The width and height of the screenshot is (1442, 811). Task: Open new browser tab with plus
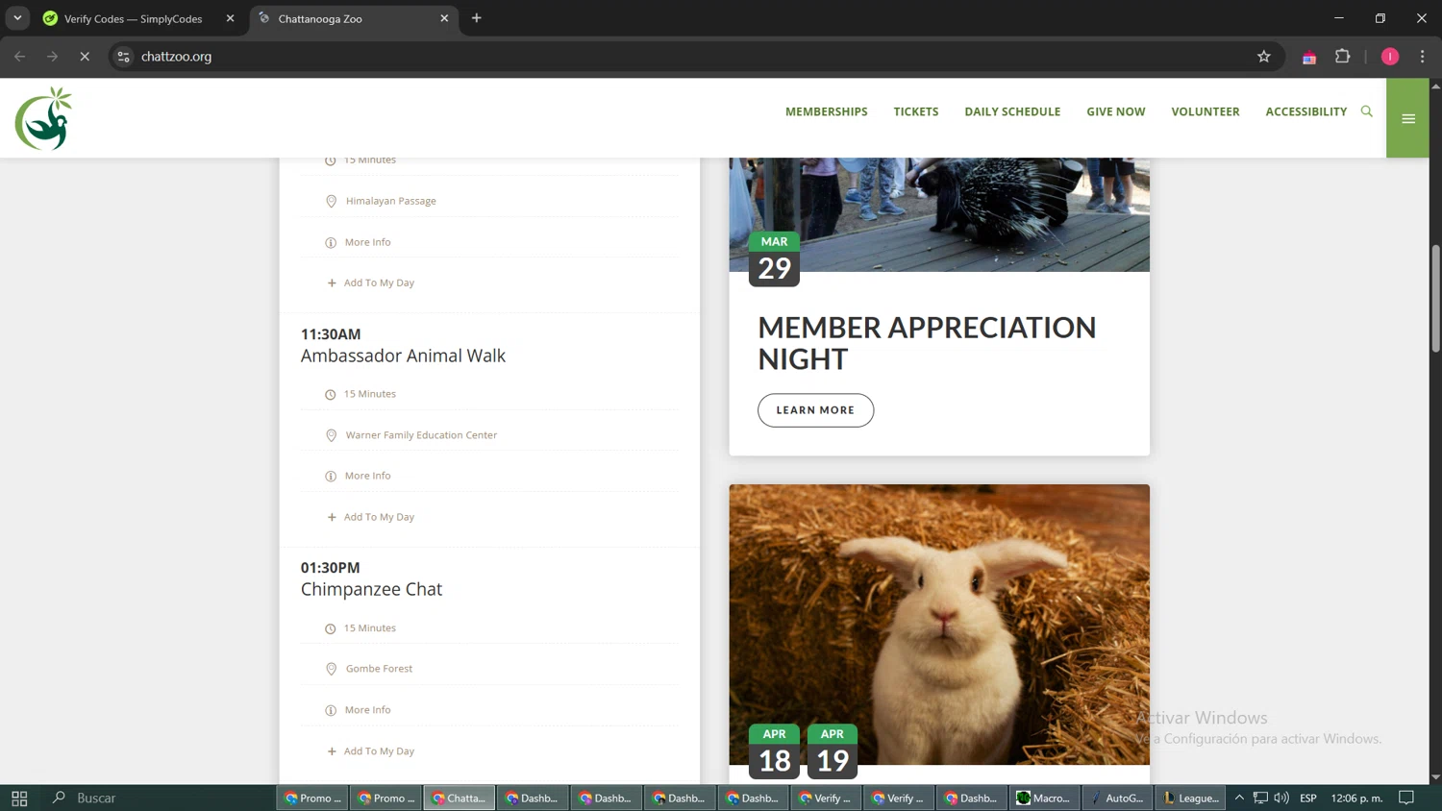point(476,18)
